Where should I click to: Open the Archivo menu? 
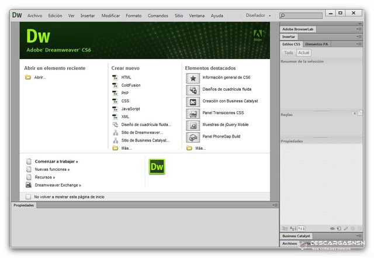34,16
